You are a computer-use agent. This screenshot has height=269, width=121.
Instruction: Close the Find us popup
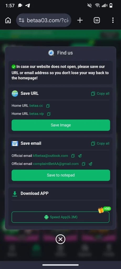click(x=60, y=239)
